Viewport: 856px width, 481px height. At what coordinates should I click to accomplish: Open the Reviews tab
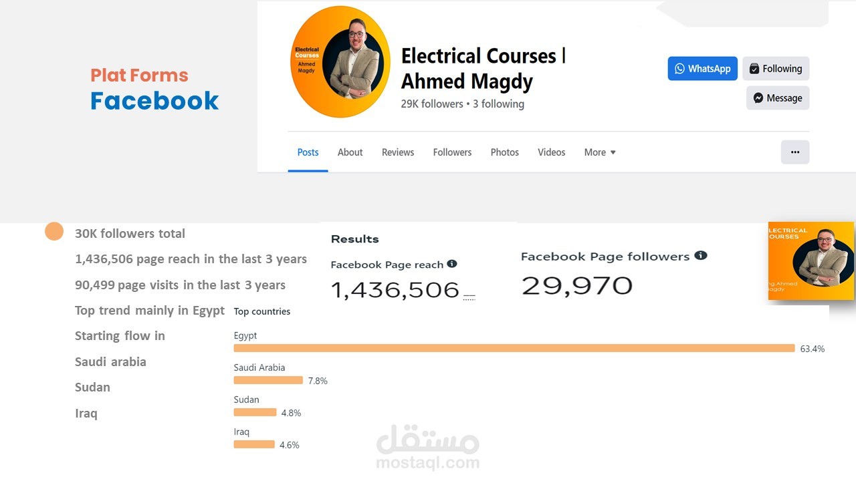pyautogui.click(x=398, y=152)
